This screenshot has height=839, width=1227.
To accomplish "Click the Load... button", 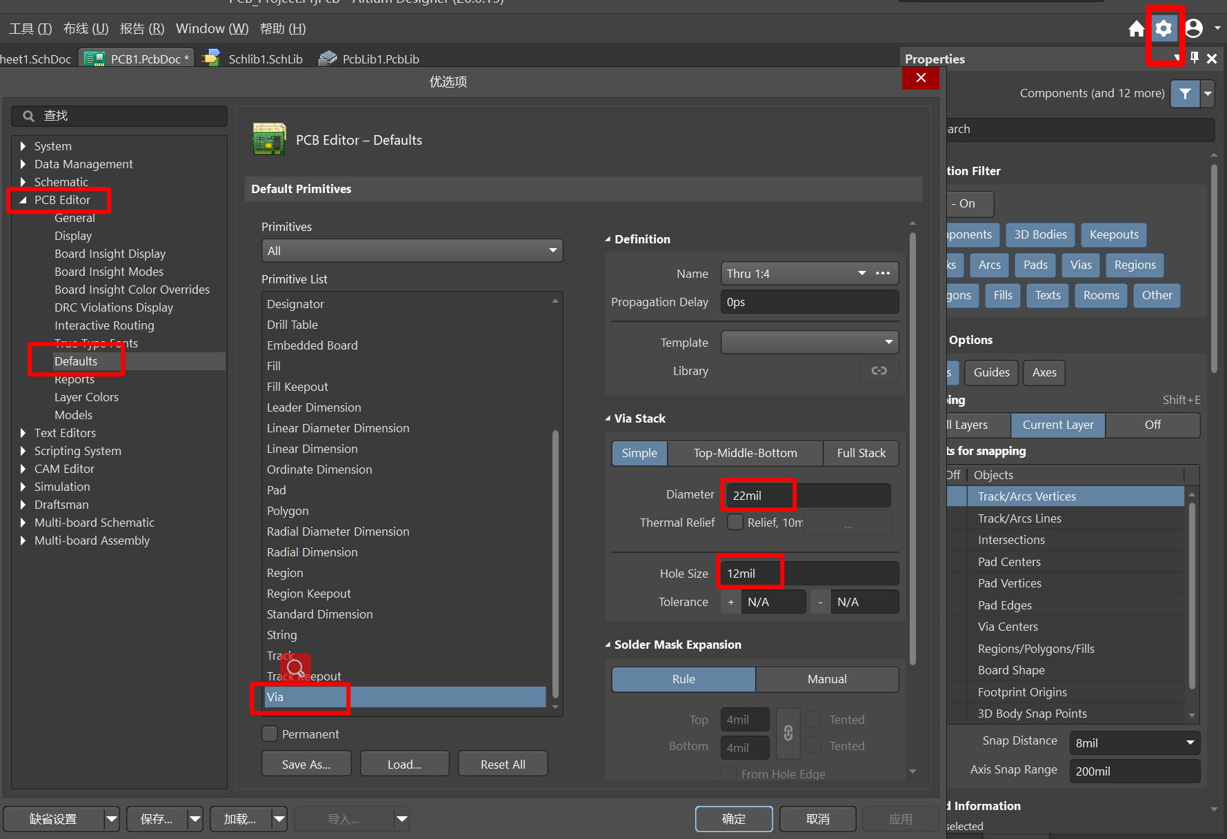I will pos(404,764).
